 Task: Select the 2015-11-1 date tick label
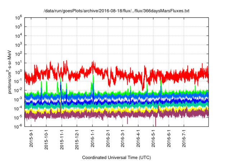pos(61,138)
